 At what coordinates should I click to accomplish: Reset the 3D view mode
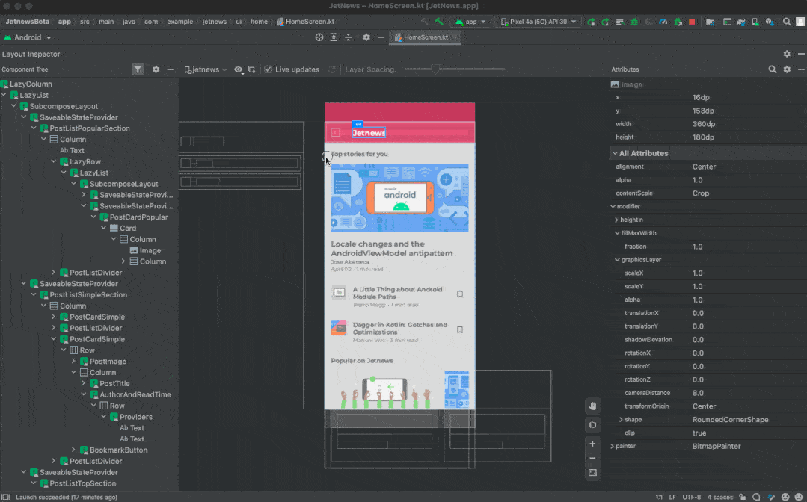(592, 425)
